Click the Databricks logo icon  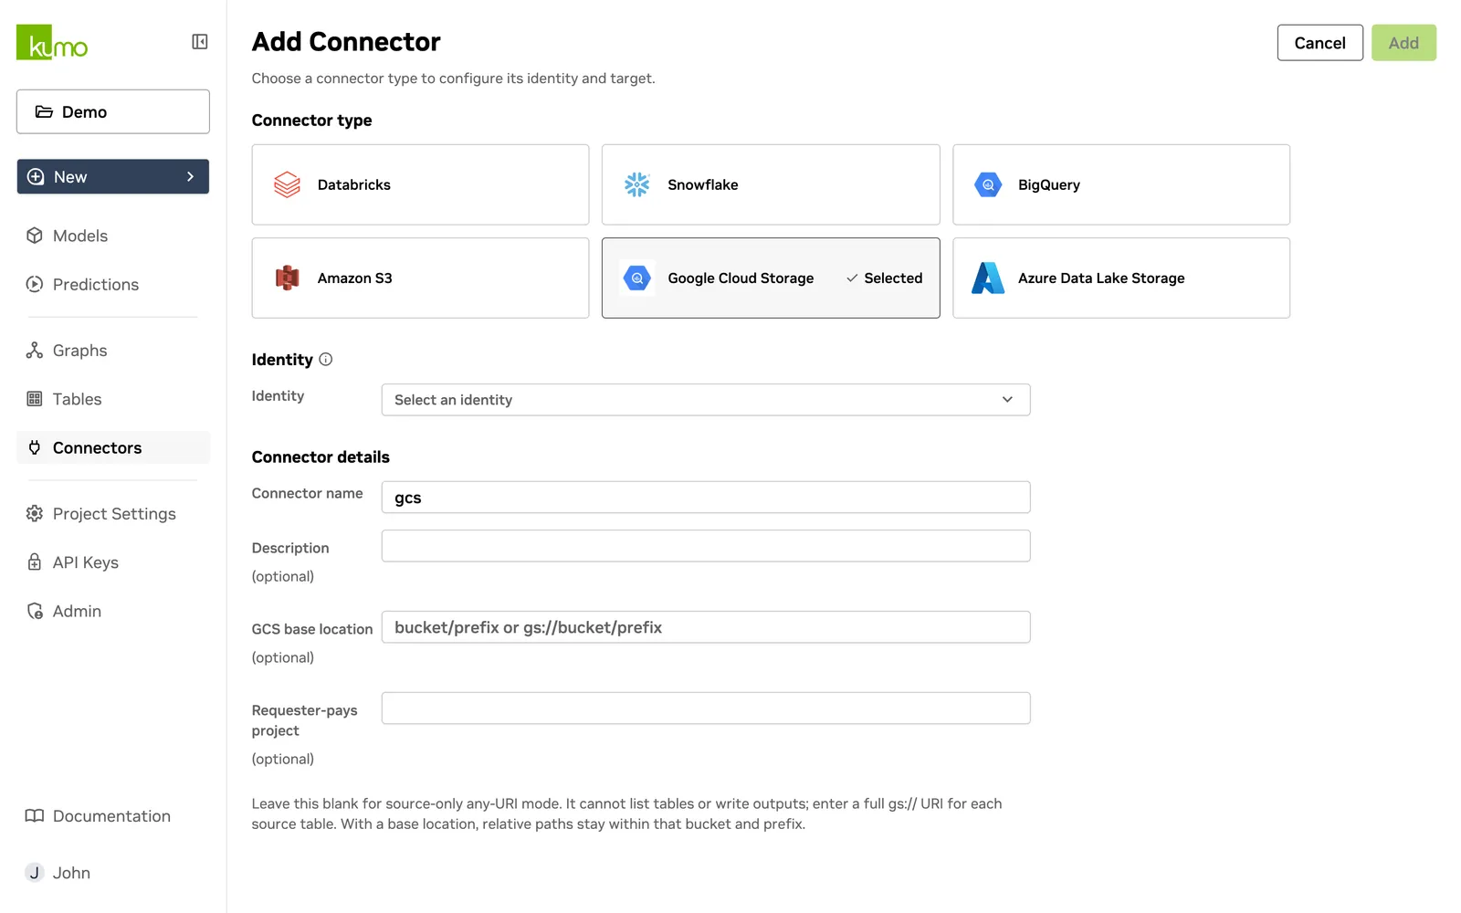tap(287, 184)
